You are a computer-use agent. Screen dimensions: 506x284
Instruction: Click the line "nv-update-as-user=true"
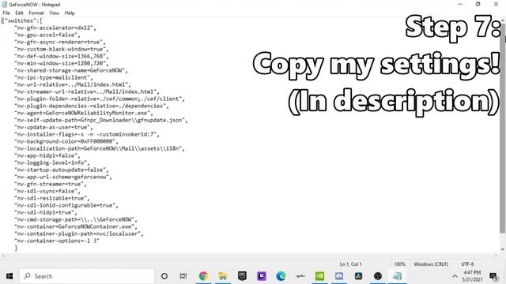coord(54,127)
